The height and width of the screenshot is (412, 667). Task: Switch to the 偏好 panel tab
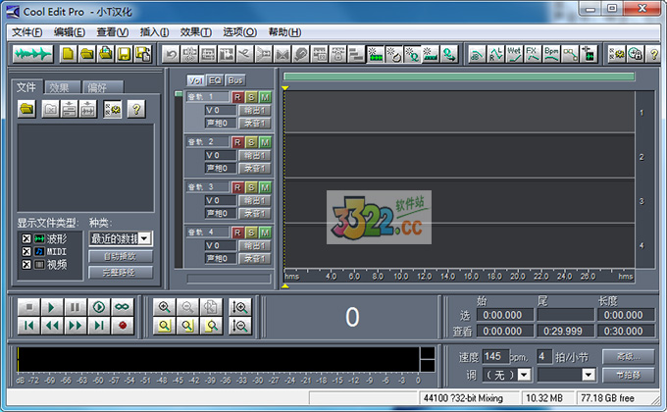coord(103,87)
